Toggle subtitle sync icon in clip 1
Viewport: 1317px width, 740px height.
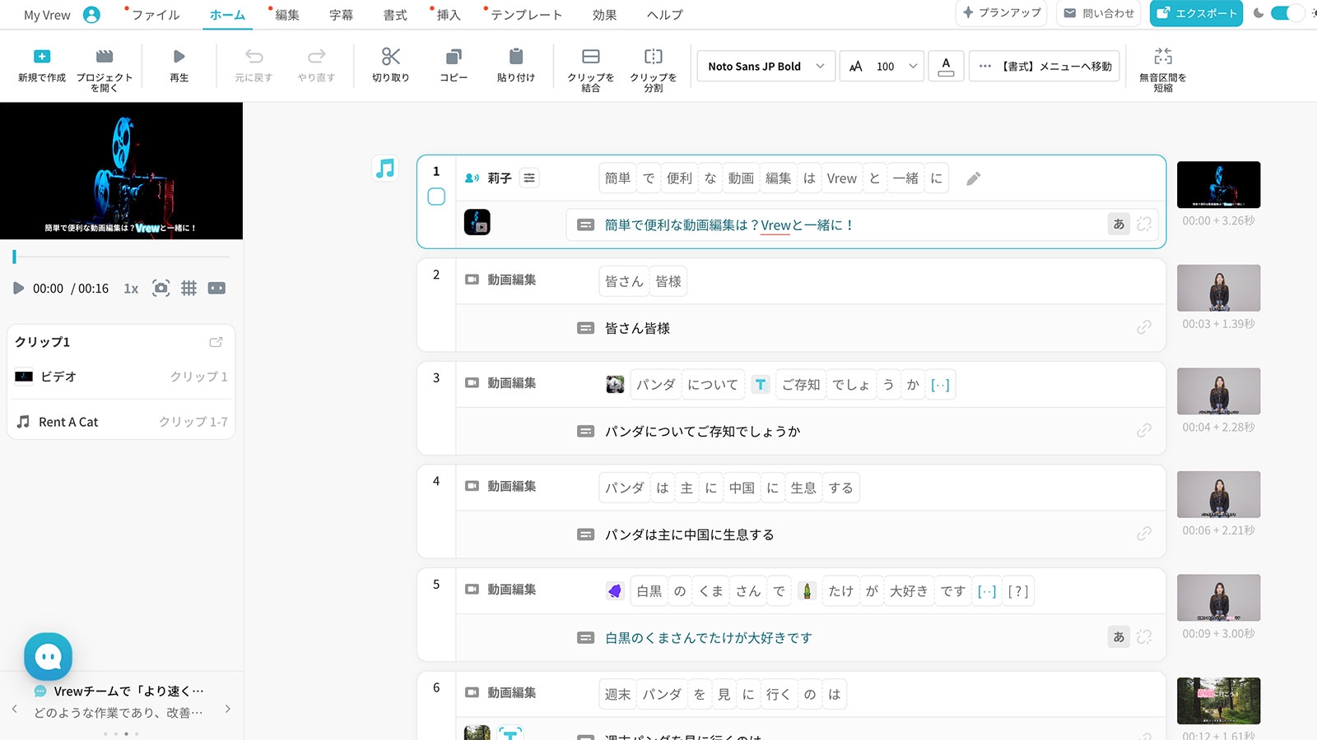(x=1144, y=224)
